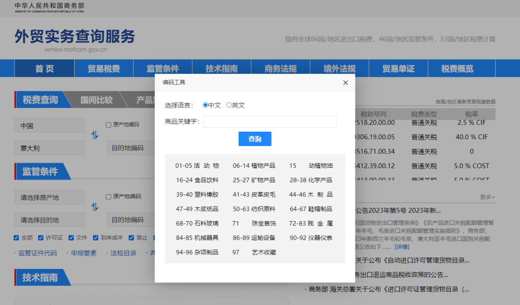Click the 查询 button
The width and height of the screenshot is (520, 305).
pyautogui.click(x=255, y=139)
